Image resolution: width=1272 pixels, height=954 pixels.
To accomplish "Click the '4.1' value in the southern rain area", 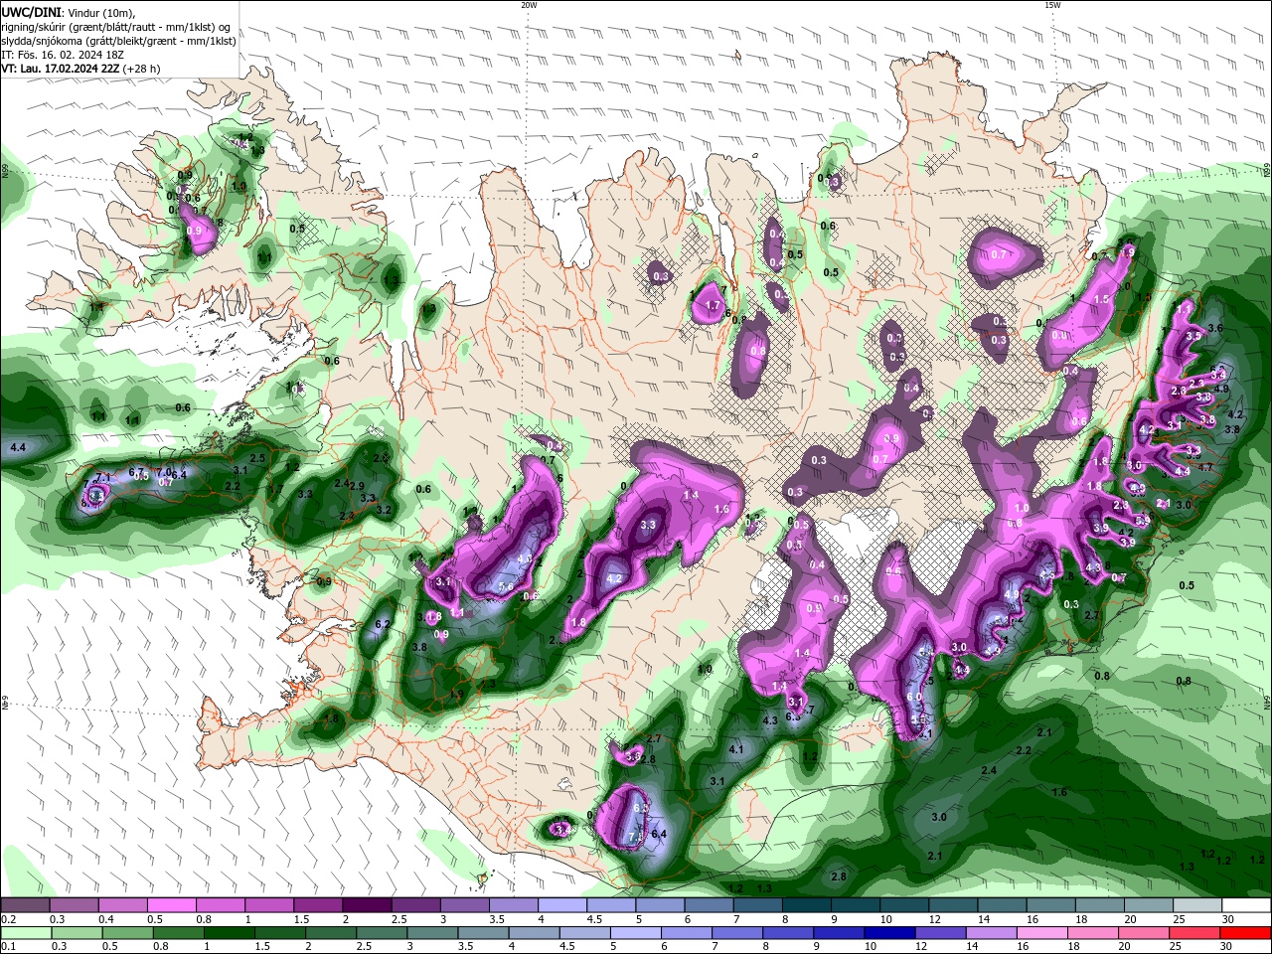I will point(736,749).
